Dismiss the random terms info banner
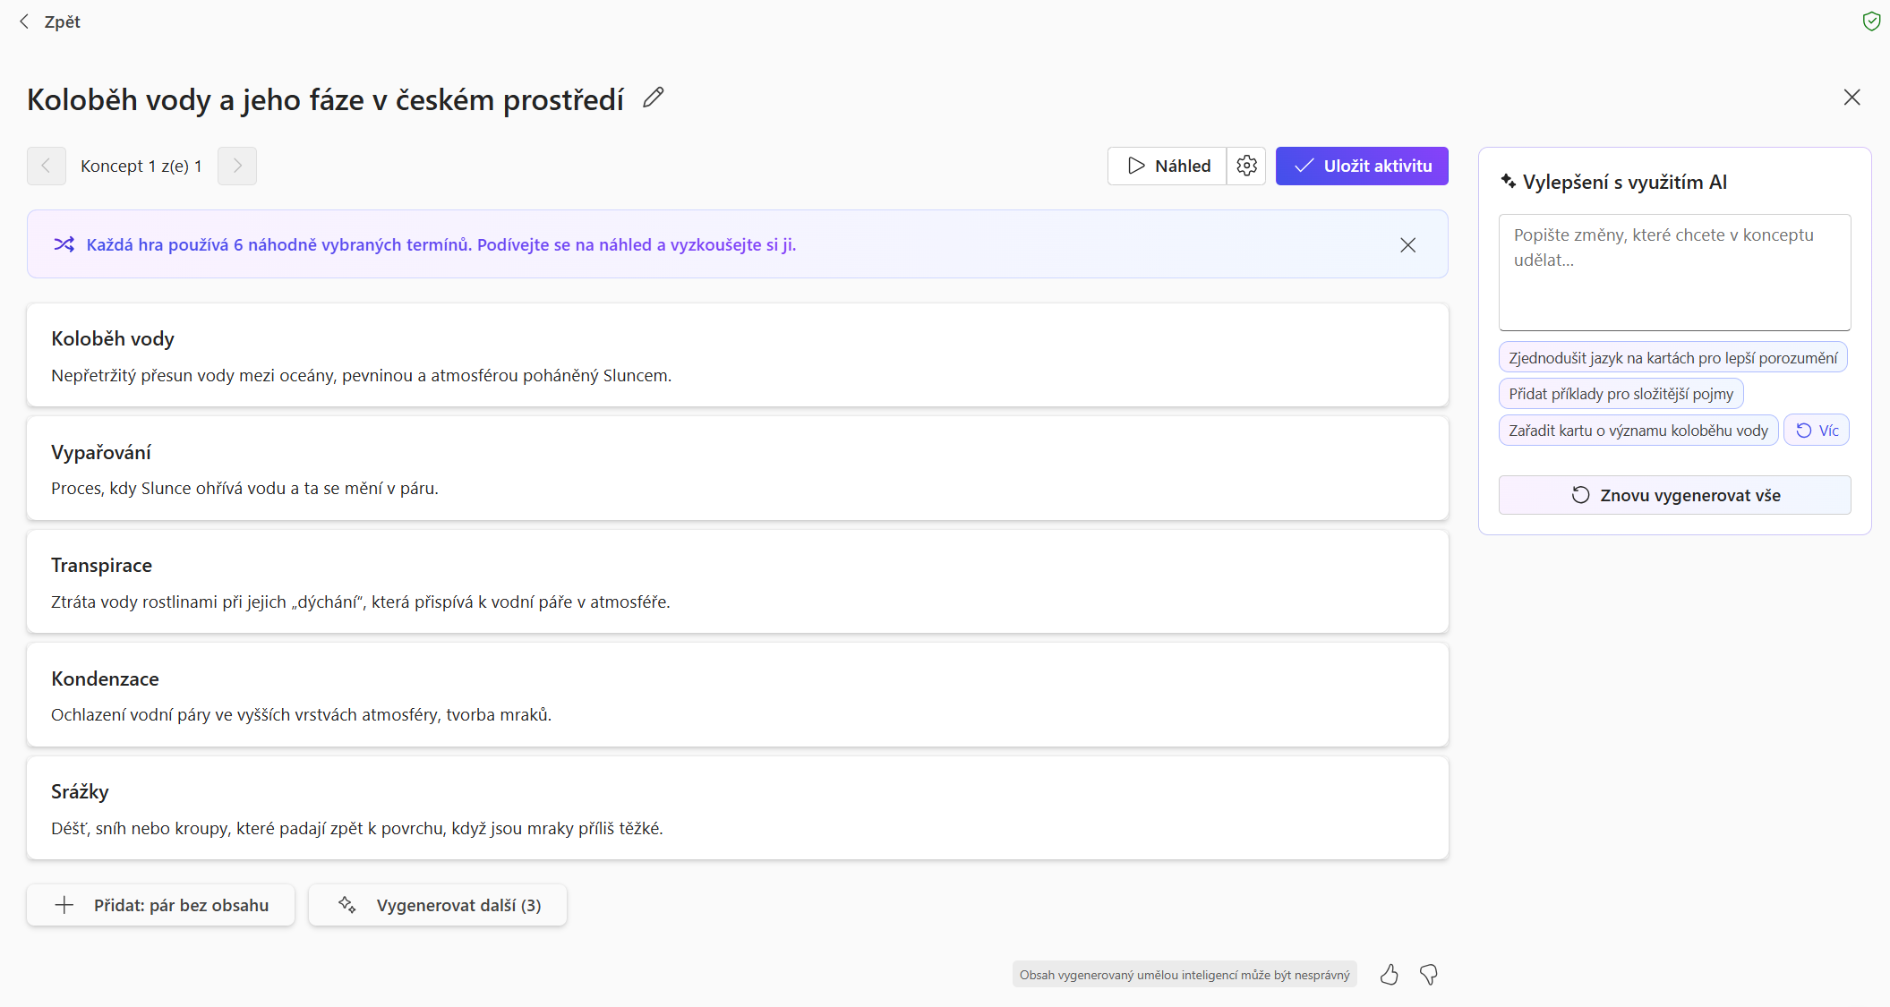Image resolution: width=1890 pixels, height=1007 pixels. 1407,245
